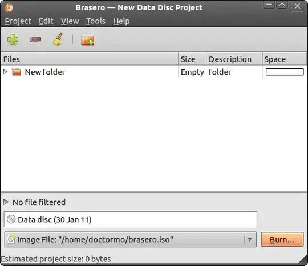Expand the New folder tree row

pyautogui.click(x=6, y=72)
